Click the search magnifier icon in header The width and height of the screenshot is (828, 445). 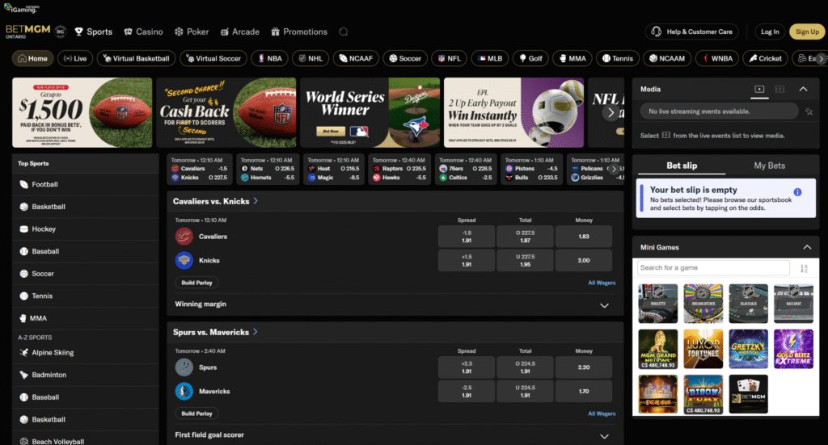click(x=344, y=32)
